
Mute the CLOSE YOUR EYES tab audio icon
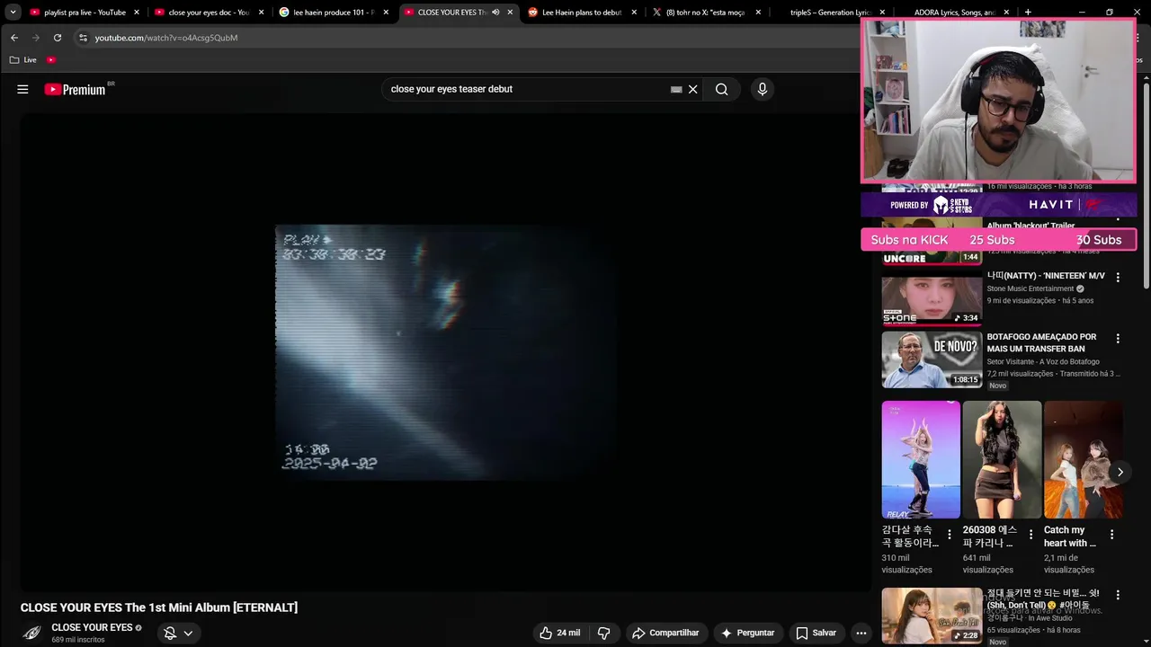495,13
